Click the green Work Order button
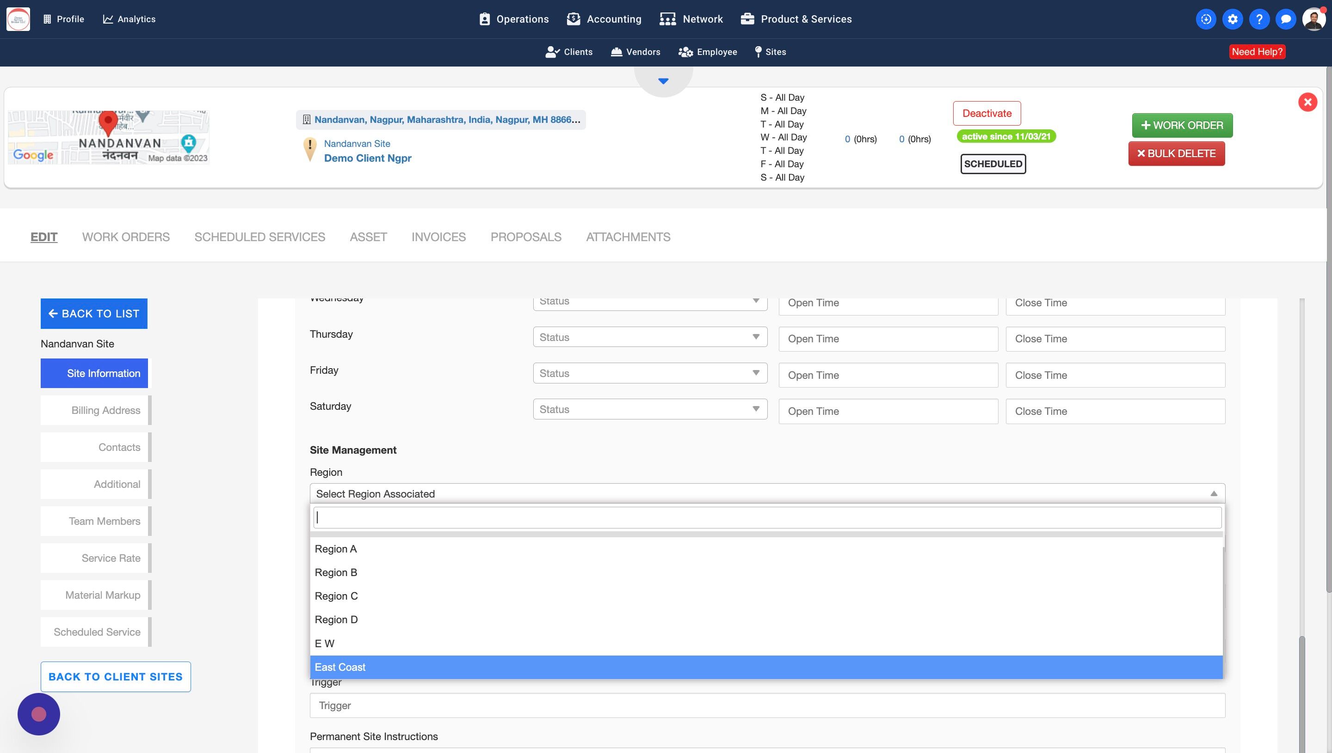The height and width of the screenshot is (753, 1332). tap(1182, 125)
